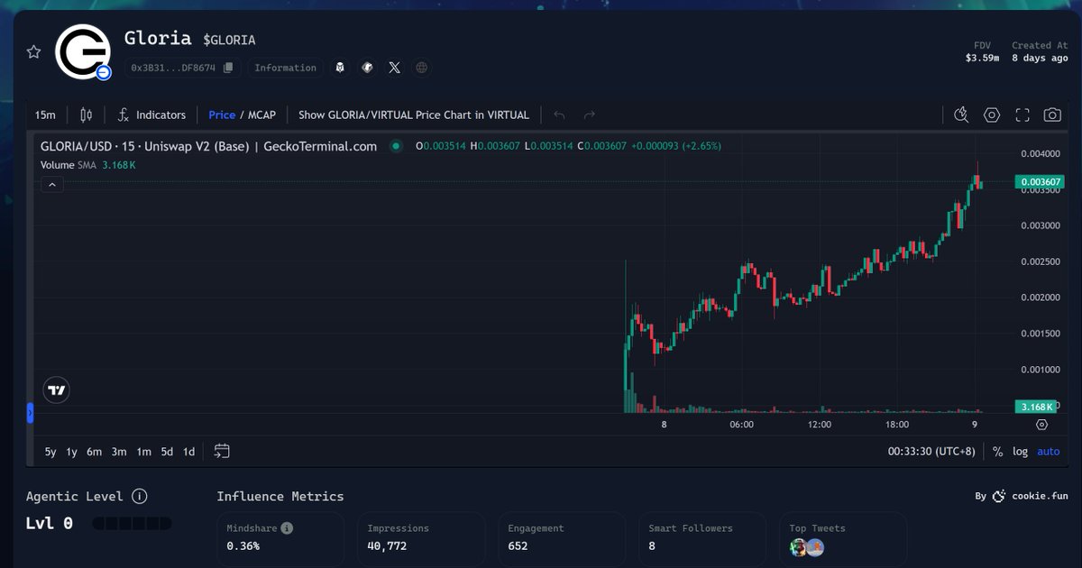Take a chart snapshot with camera icon
Screen dimensions: 1082x568
coord(1052,115)
